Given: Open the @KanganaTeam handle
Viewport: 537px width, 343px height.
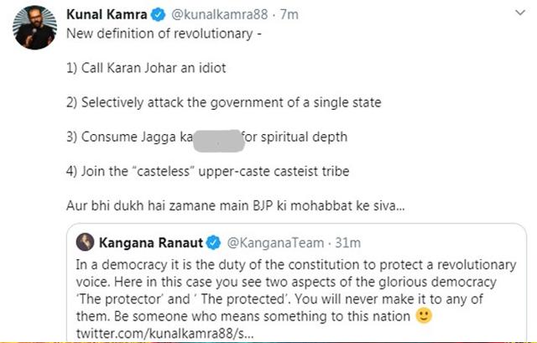Looking at the screenshot, I should click(x=275, y=242).
